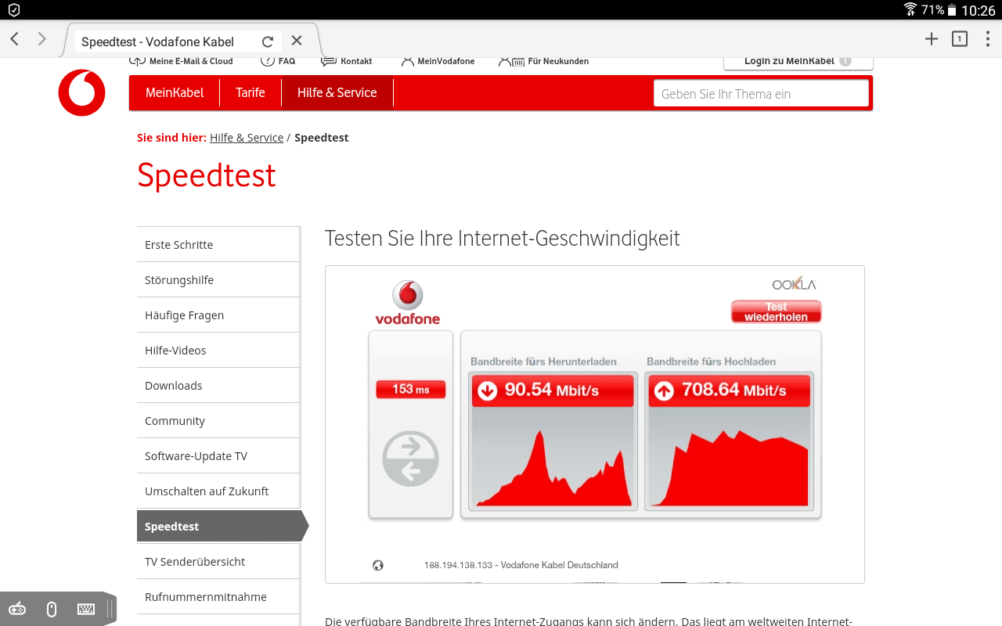Go to MeinVodafone
Screen dimensions: 1002x626
[438, 61]
